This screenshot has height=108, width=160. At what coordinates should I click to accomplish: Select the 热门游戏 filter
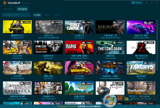37,15
